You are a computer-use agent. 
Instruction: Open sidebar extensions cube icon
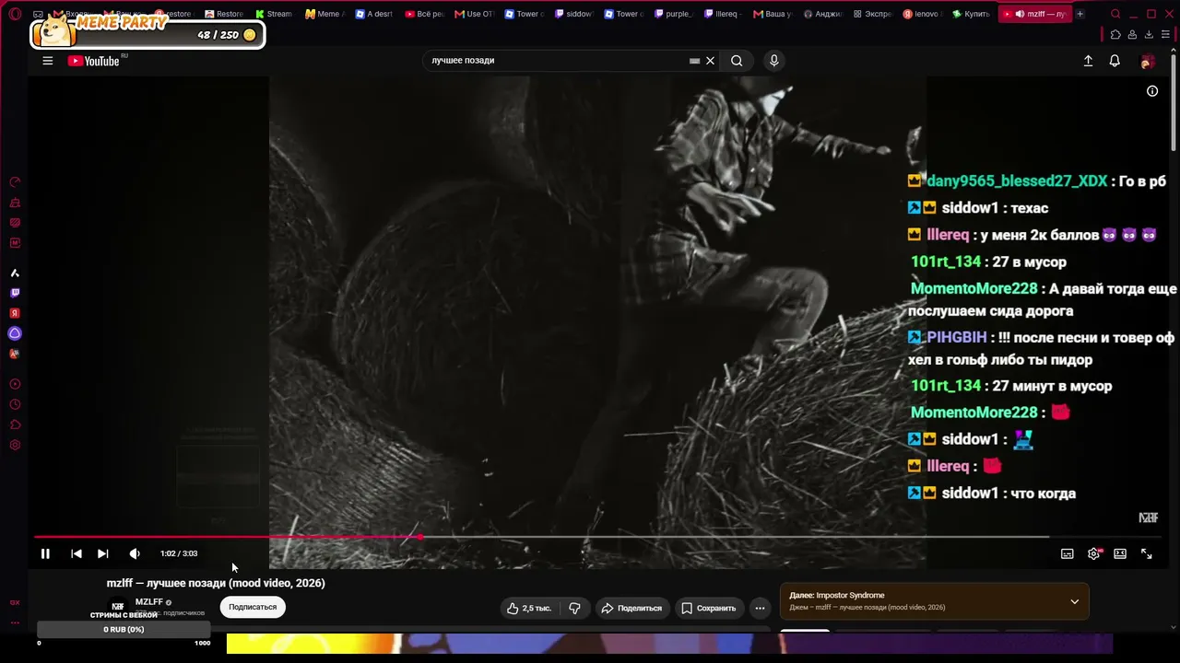click(15, 425)
